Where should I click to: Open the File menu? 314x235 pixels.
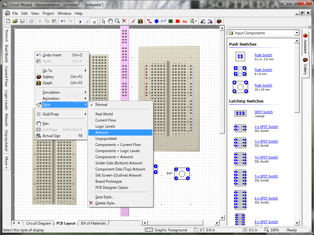[x=15, y=13]
